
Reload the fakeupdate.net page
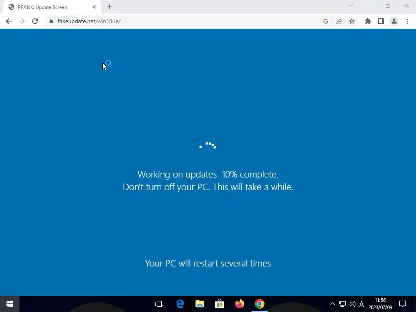pyautogui.click(x=35, y=21)
